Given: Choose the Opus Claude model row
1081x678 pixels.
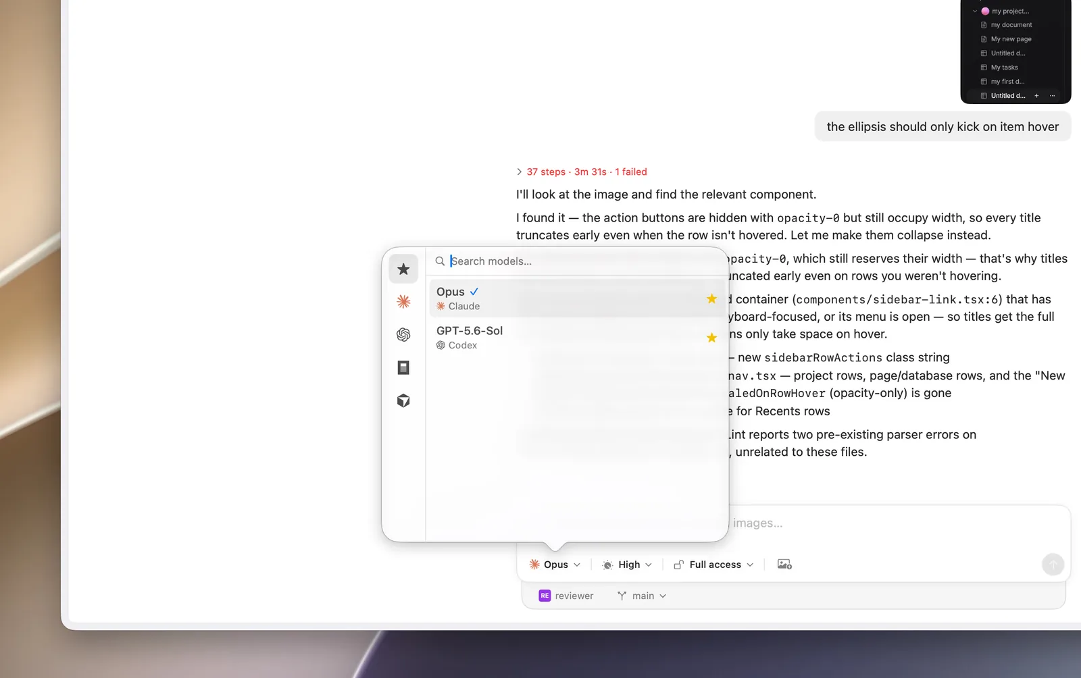Looking at the screenshot, I should (577, 298).
